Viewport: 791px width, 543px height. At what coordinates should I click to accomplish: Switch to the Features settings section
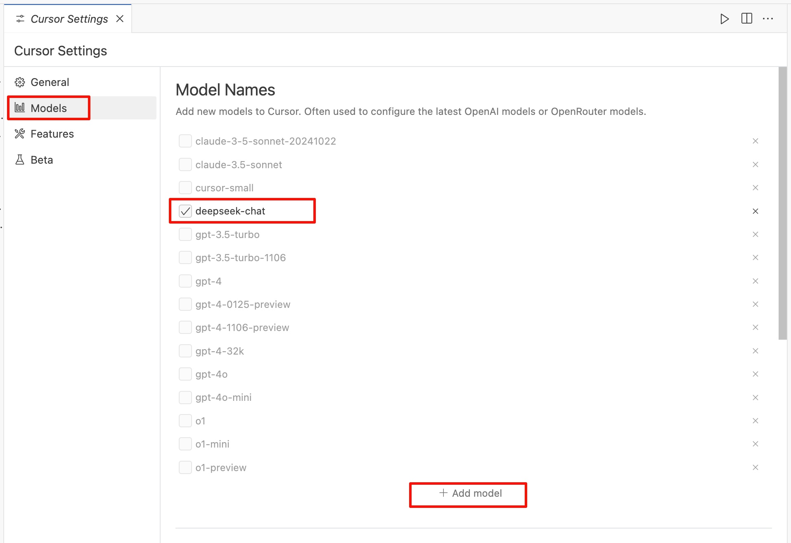click(52, 134)
